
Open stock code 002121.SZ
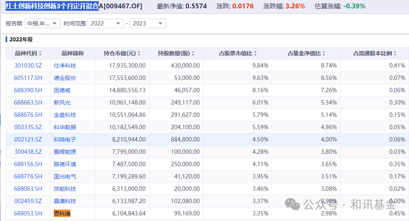click(28, 140)
